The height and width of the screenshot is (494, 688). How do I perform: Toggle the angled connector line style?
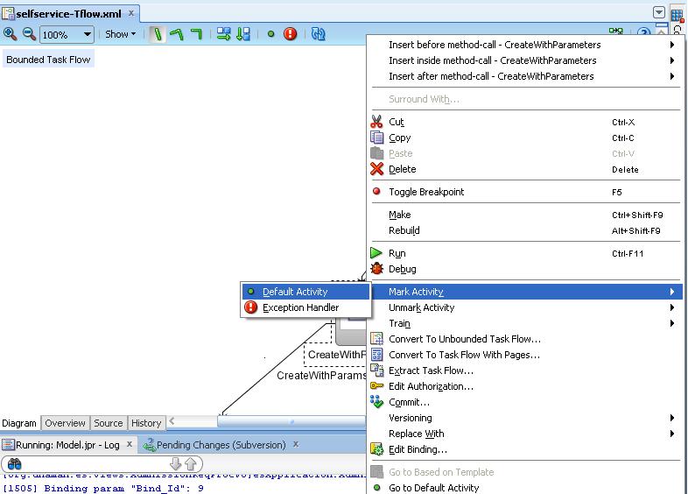(177, 35)
